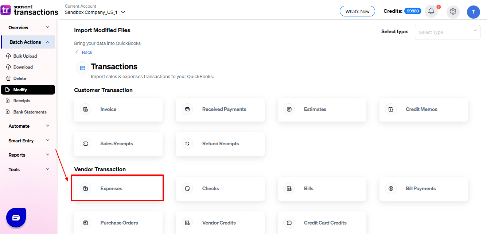Open the Select Type dropdown
This screenshot has height=234, width=487.
pos(447,32)
